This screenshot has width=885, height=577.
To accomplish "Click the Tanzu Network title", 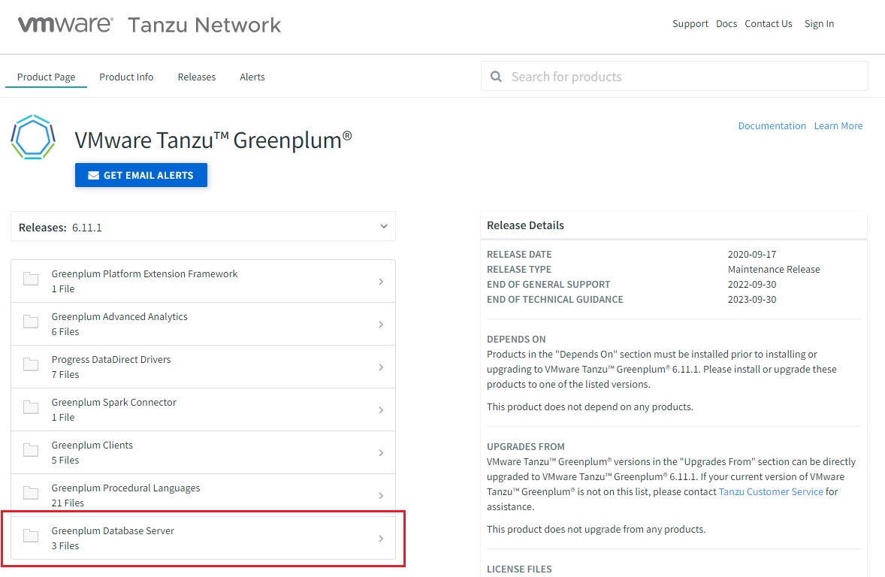I will tap(204, 25).
